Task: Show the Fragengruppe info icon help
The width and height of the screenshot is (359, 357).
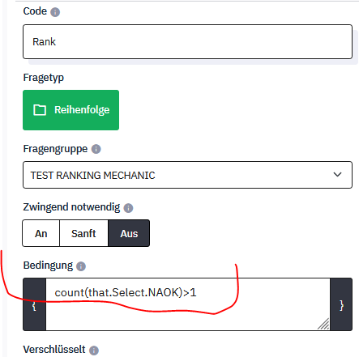Action: pyautogui.click(x=96, y=149)
